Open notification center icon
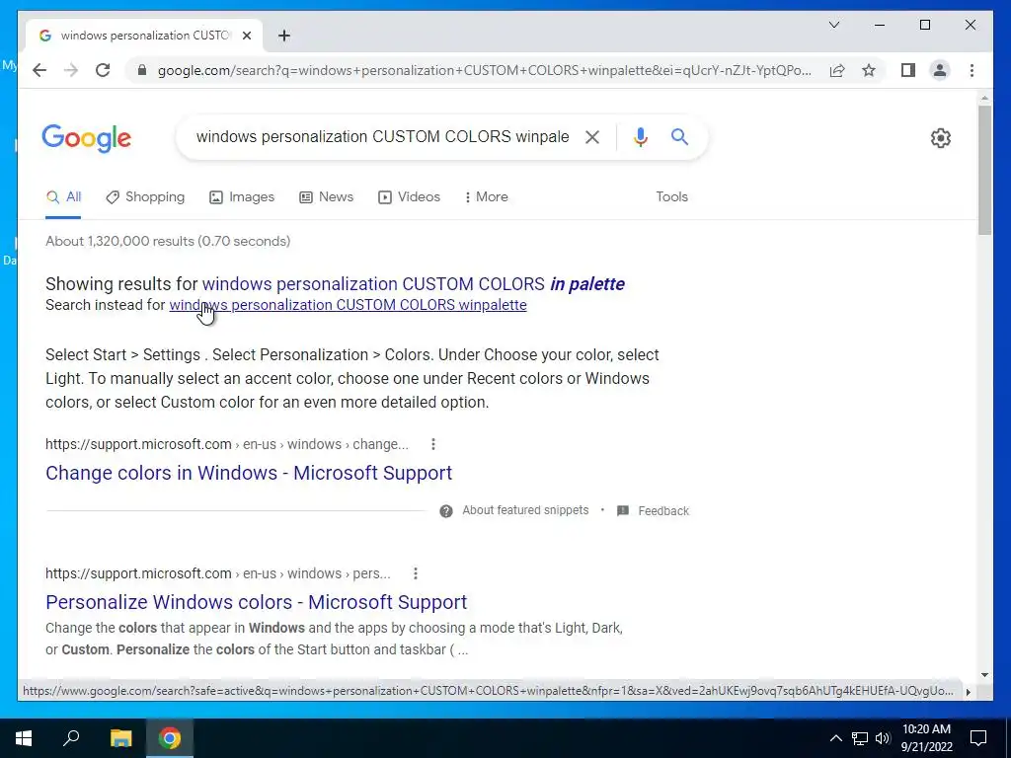Viewport: 1011px width, 758px height. (978, 738)
